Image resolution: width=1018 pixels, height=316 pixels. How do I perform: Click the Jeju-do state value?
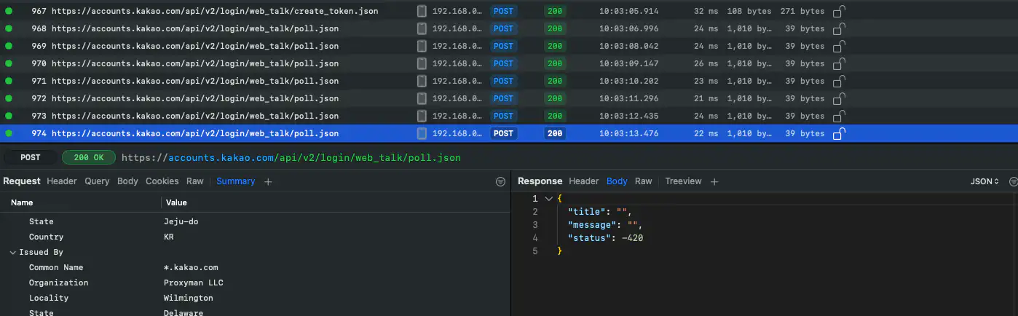point(181,221)
